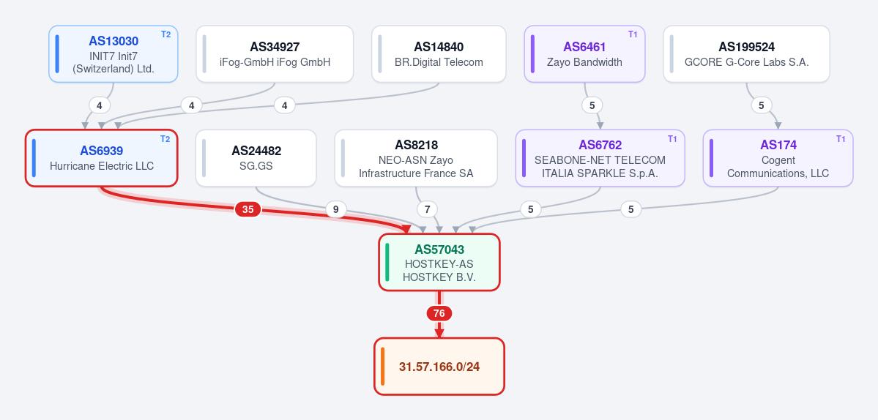The height and width of the screenshot is (420, 878).
Task: Click the red 76 edge label
Action: [x=439, y=313]
